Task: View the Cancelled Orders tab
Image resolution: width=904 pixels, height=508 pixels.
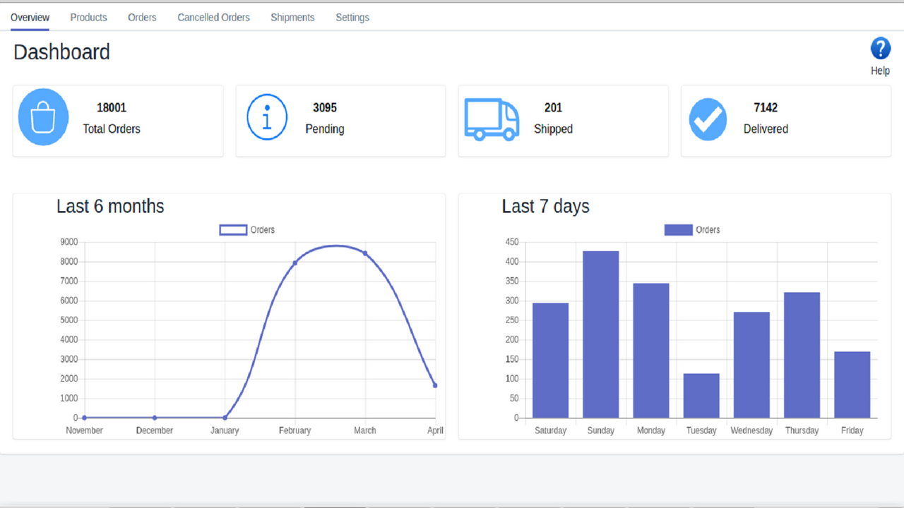Action: [213, 17]
